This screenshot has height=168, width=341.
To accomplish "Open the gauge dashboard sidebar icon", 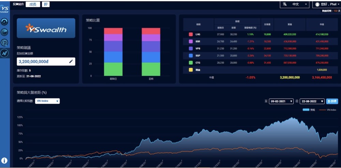I will coord(4,22).
